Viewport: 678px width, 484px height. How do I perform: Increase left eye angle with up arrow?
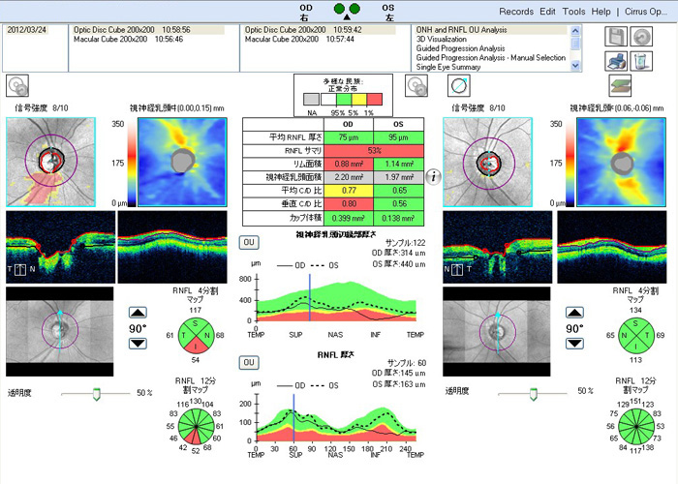(x=137, y=313)
